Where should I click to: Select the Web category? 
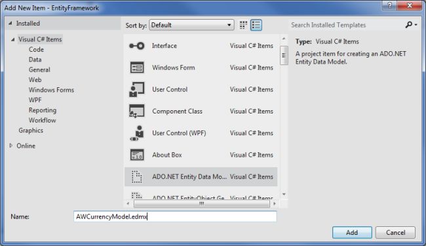pos(35,79)
